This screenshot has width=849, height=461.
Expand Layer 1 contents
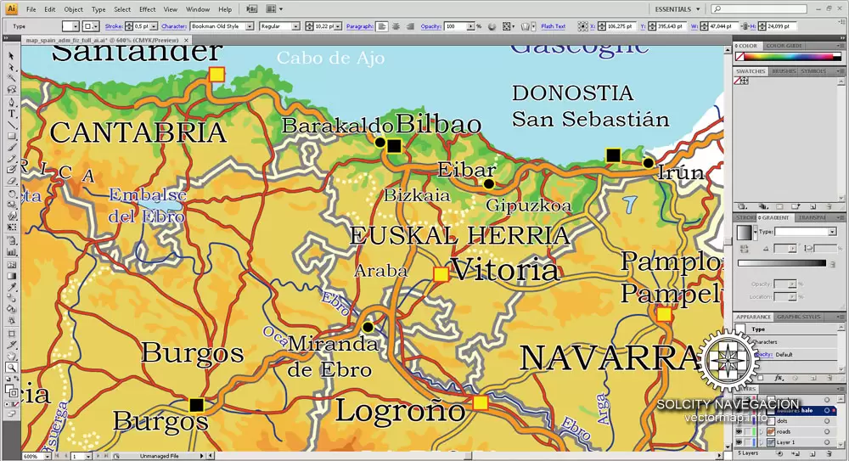click(762, 442)
